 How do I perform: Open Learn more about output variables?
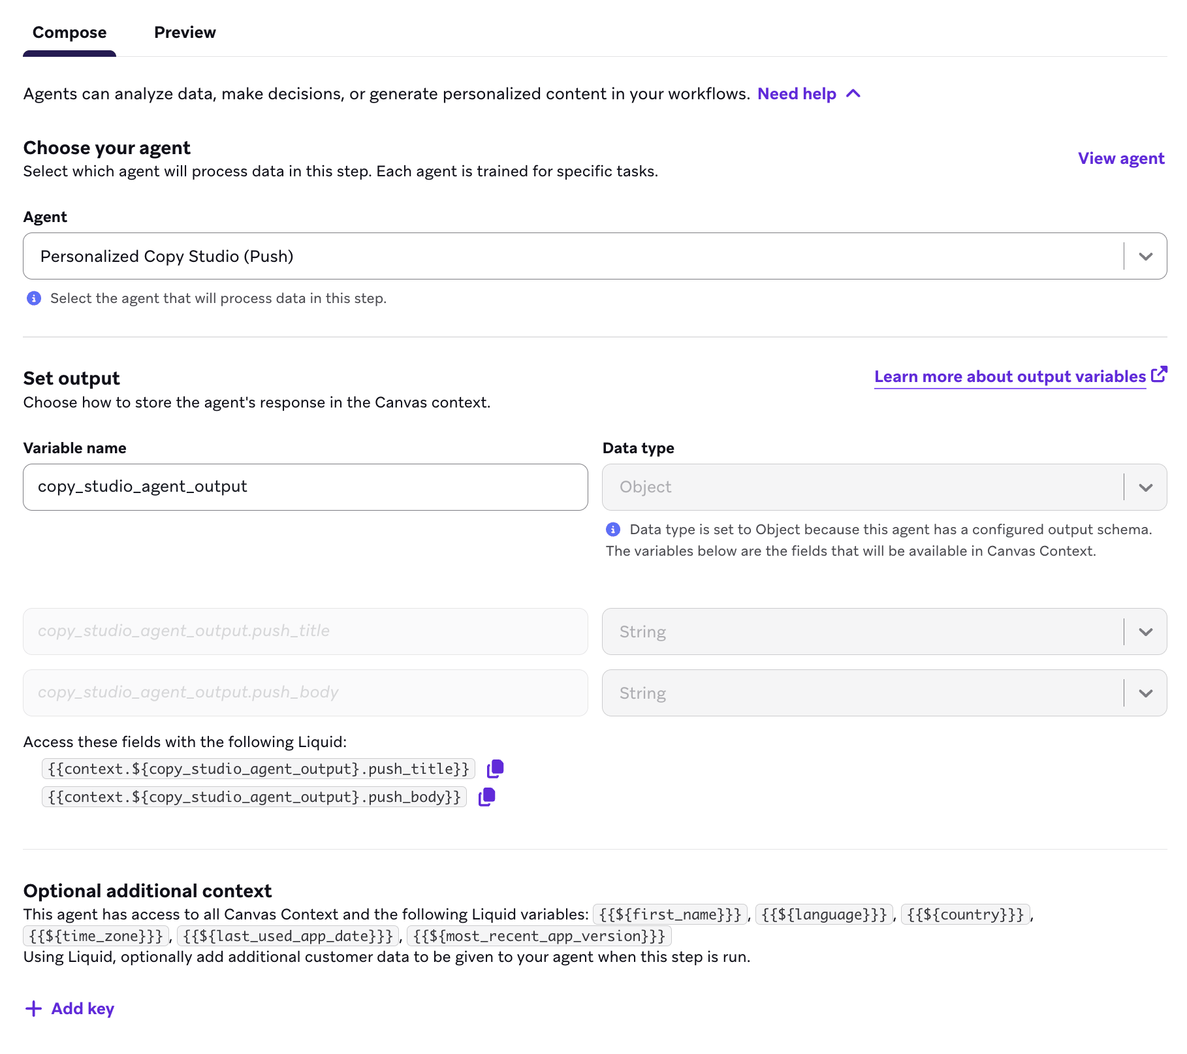point(1009,376)
